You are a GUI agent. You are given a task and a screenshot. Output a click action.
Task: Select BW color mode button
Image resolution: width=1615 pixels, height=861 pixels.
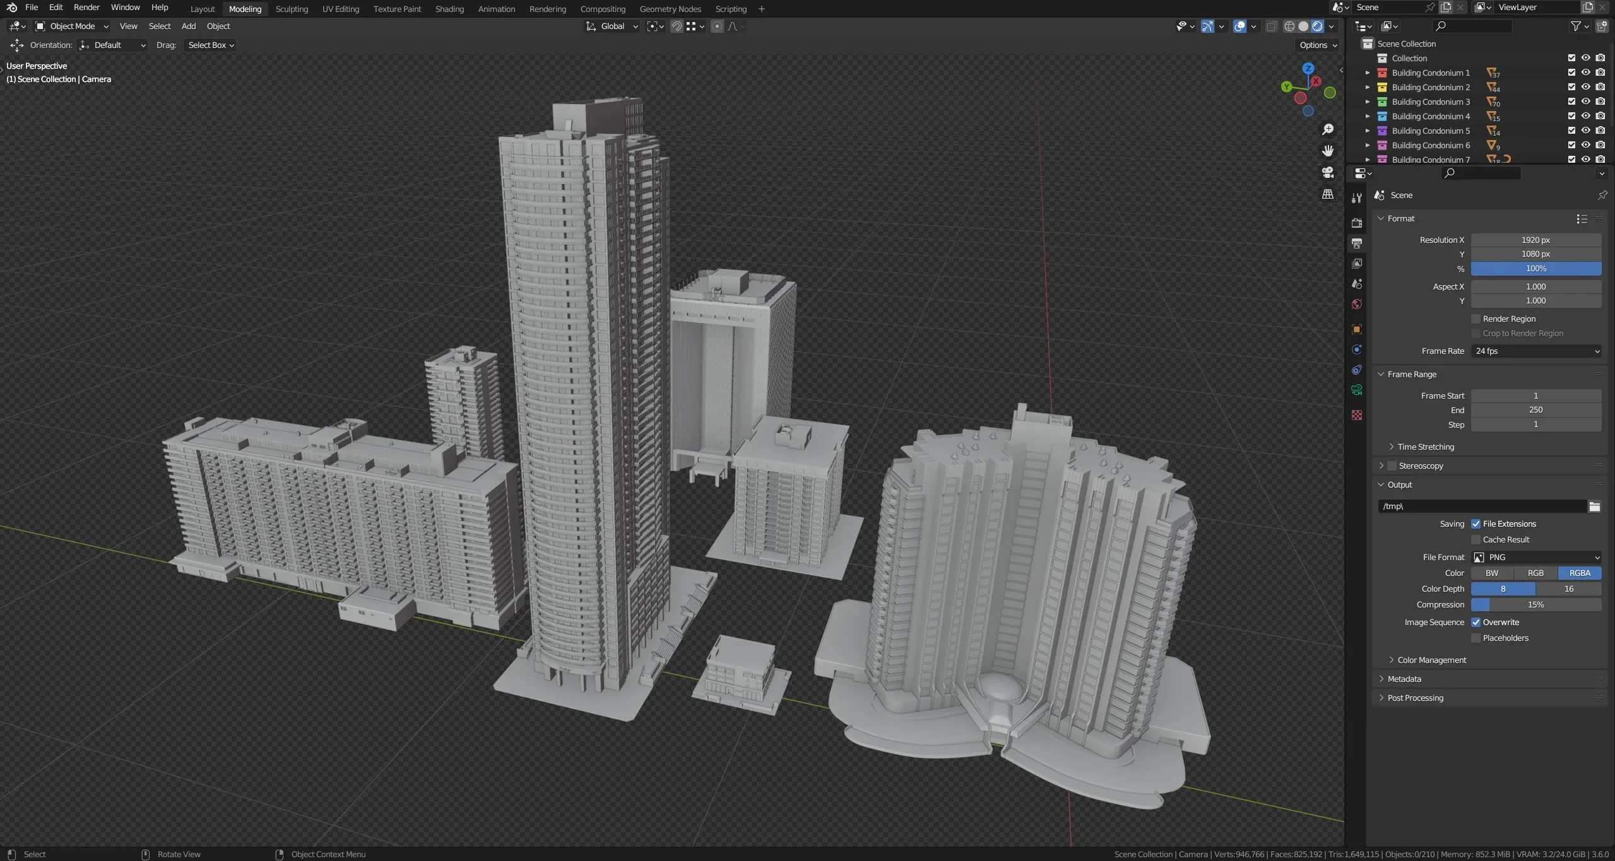(x=1492, y=573)
